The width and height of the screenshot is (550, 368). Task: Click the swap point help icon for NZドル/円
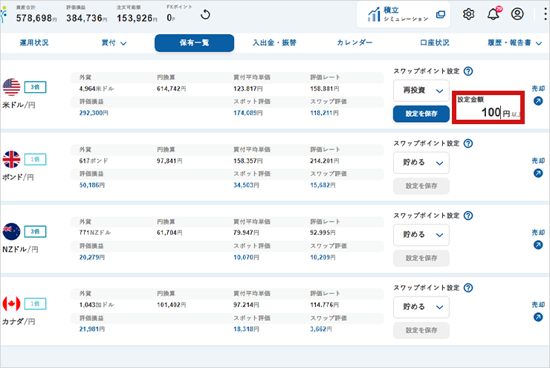pos(468,216)
